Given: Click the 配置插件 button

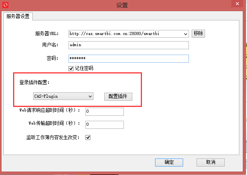Looking at the screenshot, I should [118, 97].
